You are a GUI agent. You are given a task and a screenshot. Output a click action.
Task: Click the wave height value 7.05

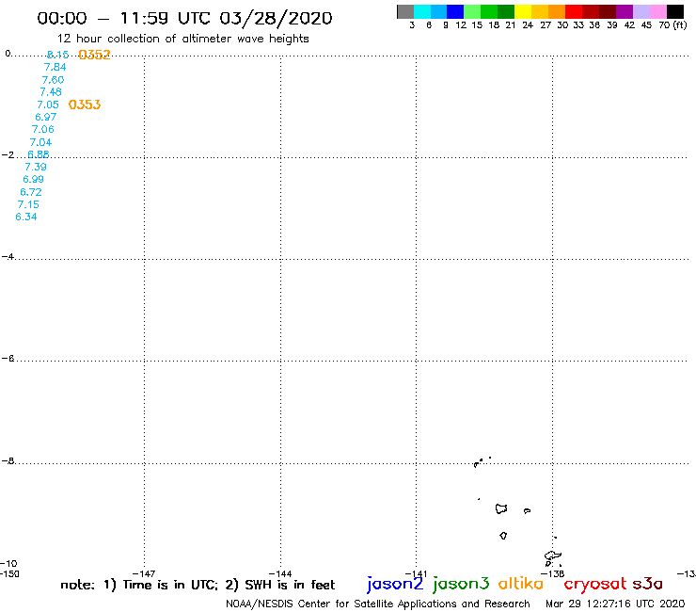pyautogui.click(x=48, y=105)
